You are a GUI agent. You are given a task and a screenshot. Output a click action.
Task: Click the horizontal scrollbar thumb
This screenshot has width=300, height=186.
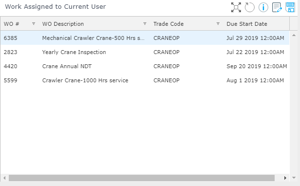(141, 178)
